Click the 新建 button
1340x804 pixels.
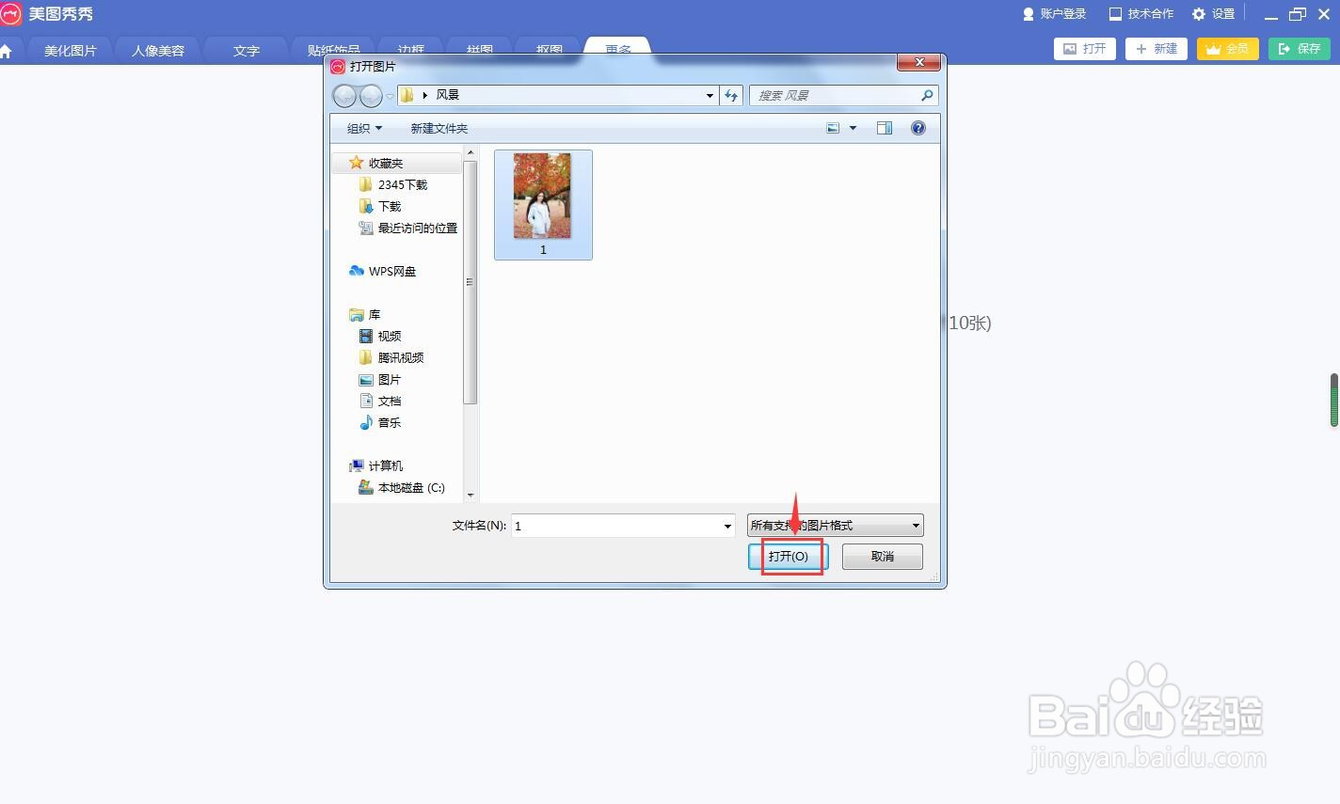(x=1157, y=49)
